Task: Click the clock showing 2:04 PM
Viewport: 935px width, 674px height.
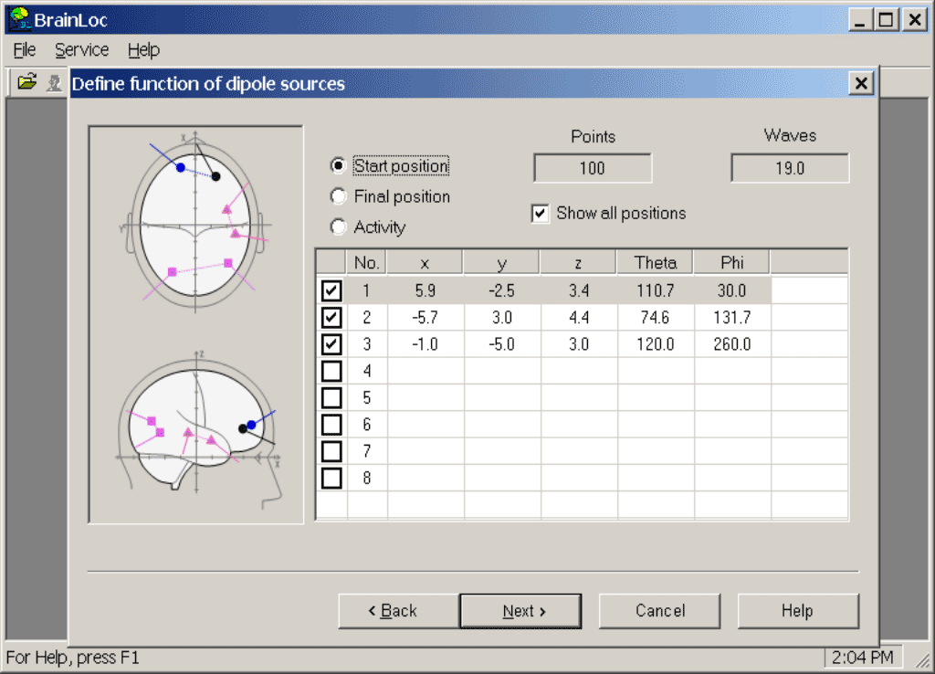Action: 863,658
